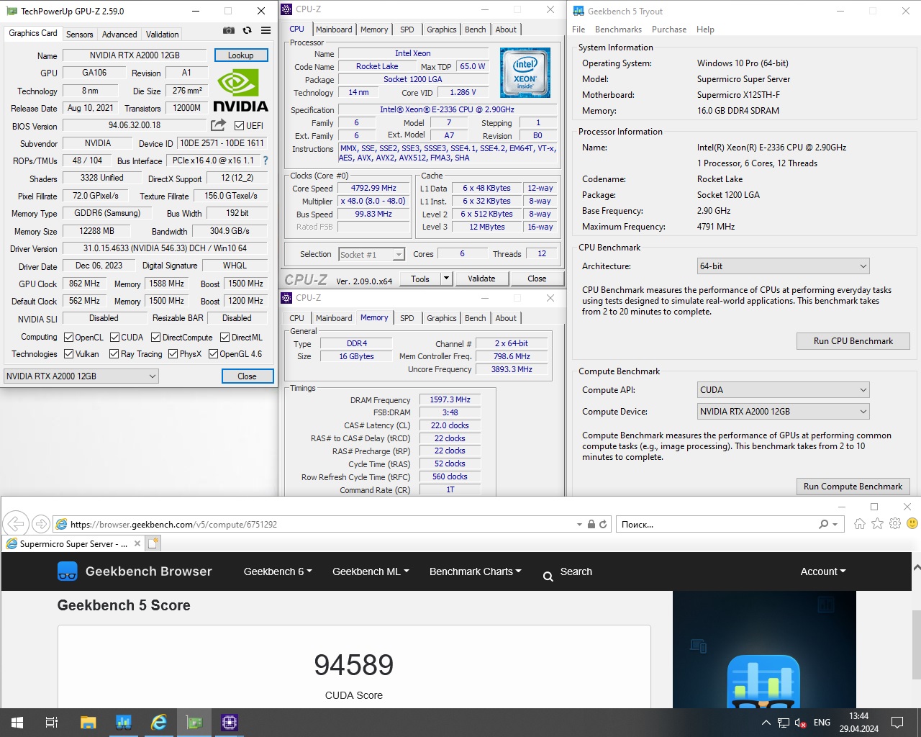Image resolution: width=921 pixels, height=737 pixels.
Task: Take a GPU-Z screenshot with the camera icon
Action: [x=228, y=30]
